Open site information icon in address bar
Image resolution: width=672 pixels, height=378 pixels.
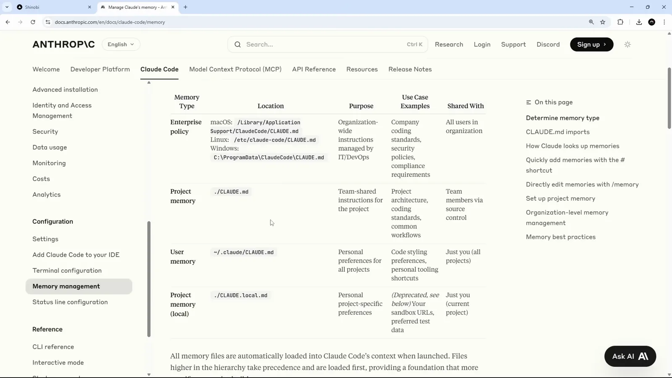(x=48, y=22)
